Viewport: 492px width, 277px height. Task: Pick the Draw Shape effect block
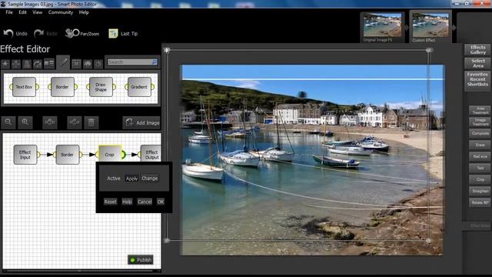(101, 87)
